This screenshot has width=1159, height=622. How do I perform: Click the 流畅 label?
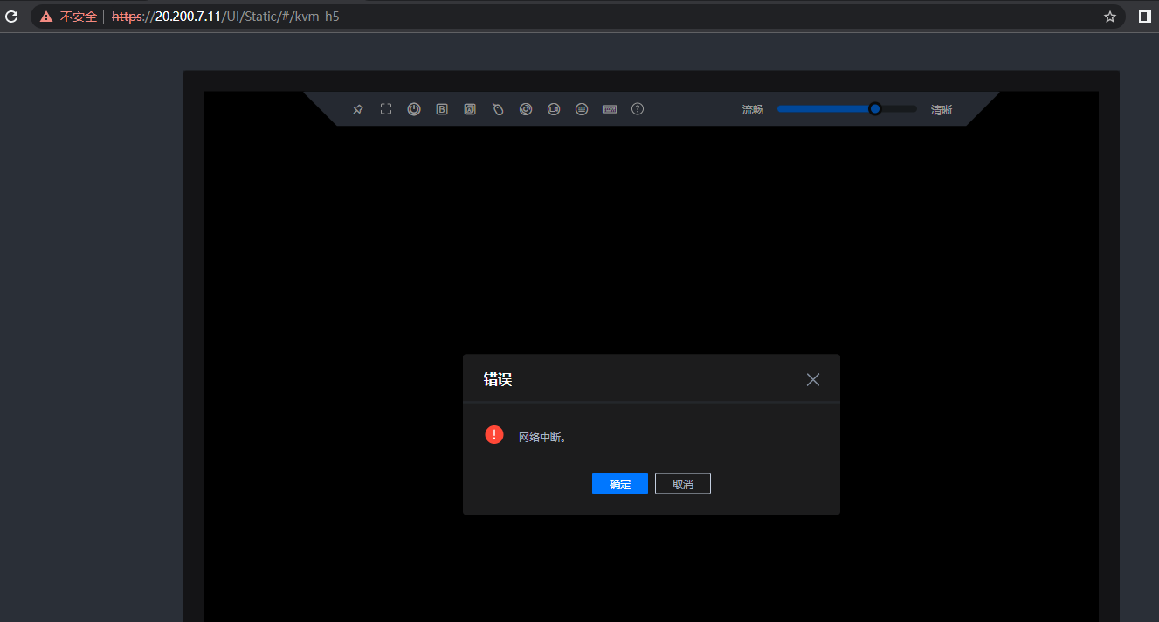pos(753,110)
